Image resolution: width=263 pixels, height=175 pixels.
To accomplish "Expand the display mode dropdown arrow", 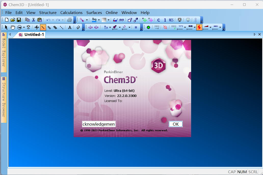I will [87, 20].
